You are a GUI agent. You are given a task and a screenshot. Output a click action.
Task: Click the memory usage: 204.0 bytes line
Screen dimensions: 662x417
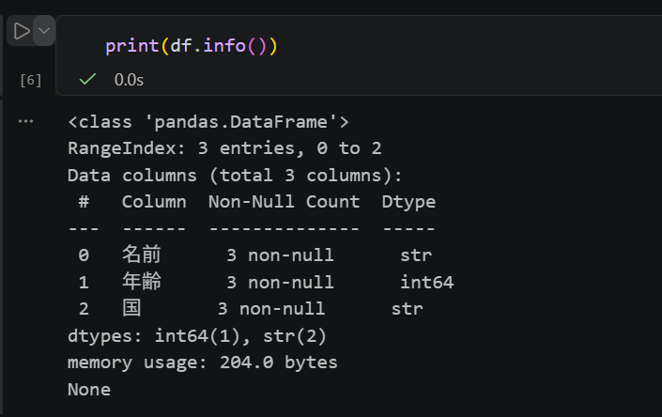(x=203, y=363)
